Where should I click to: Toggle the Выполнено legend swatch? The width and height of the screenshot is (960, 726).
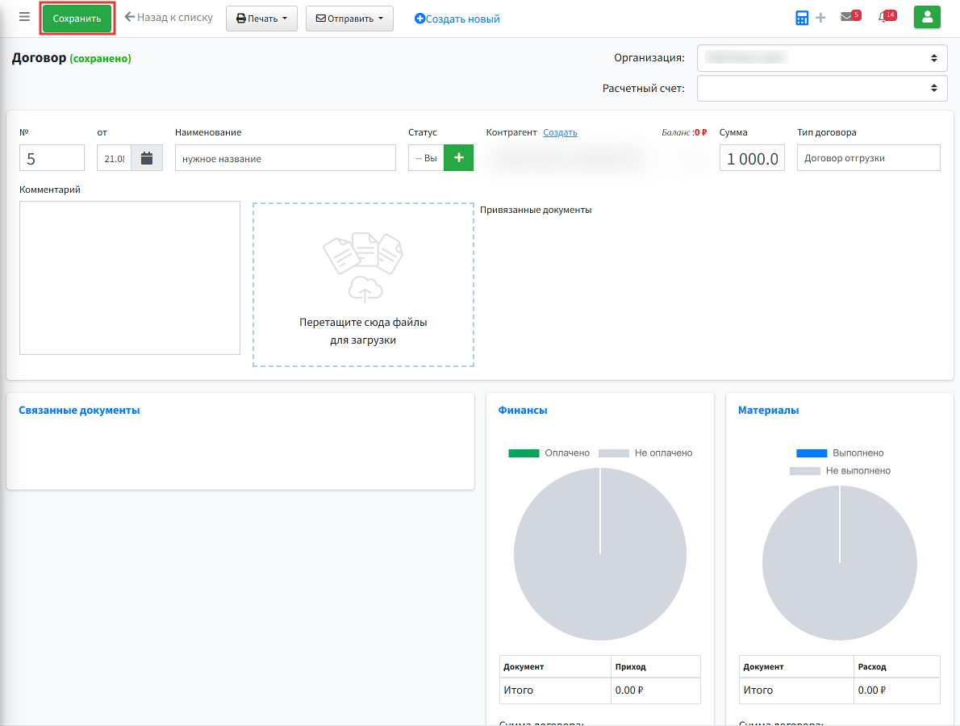812,453
